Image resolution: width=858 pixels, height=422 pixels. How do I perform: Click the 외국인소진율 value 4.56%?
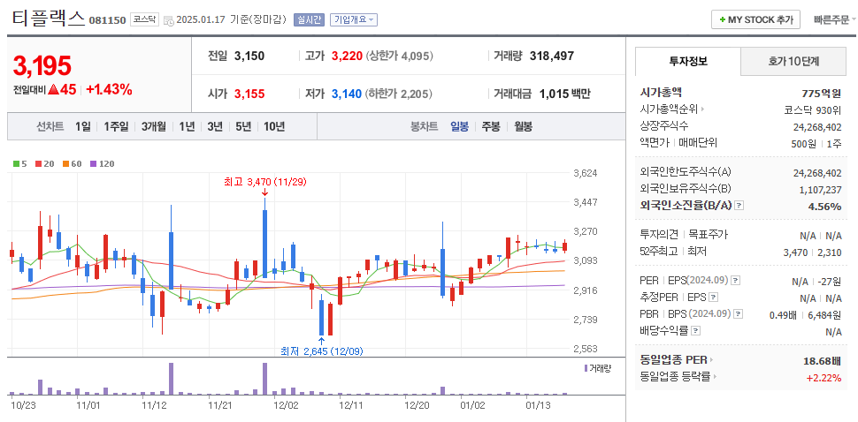[824, 206]
